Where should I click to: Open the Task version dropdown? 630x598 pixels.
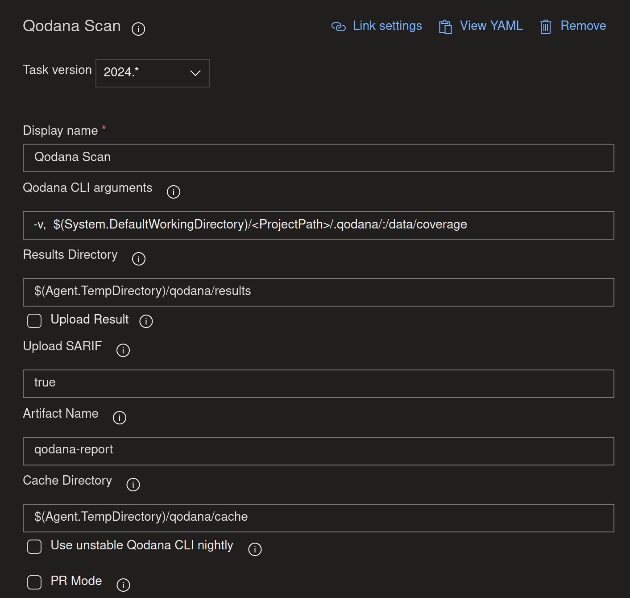tap(152, 73)
